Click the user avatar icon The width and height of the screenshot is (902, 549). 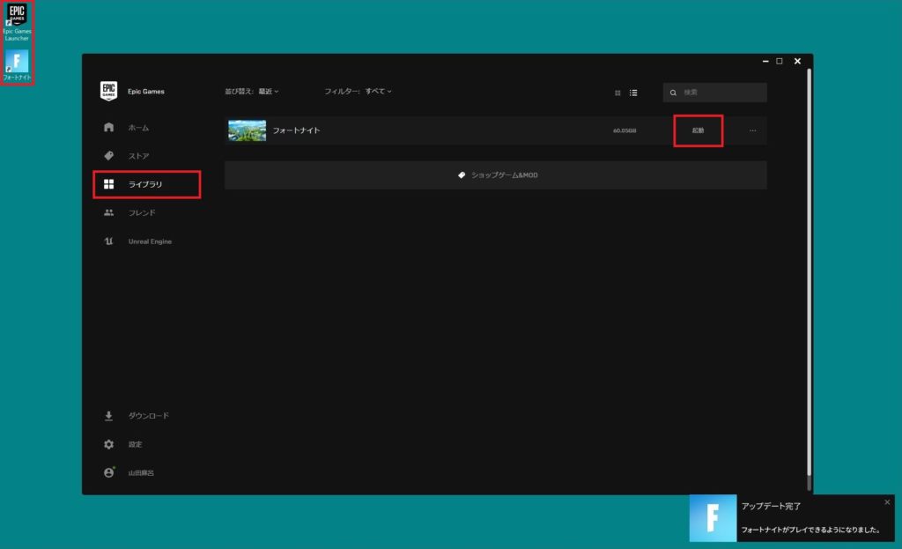[x=108, y=472]
